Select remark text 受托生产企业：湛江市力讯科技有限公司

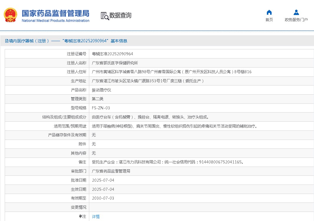(x=168, y=162)
